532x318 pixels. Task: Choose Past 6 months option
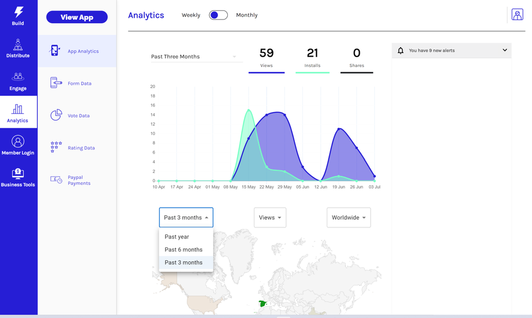183,250
